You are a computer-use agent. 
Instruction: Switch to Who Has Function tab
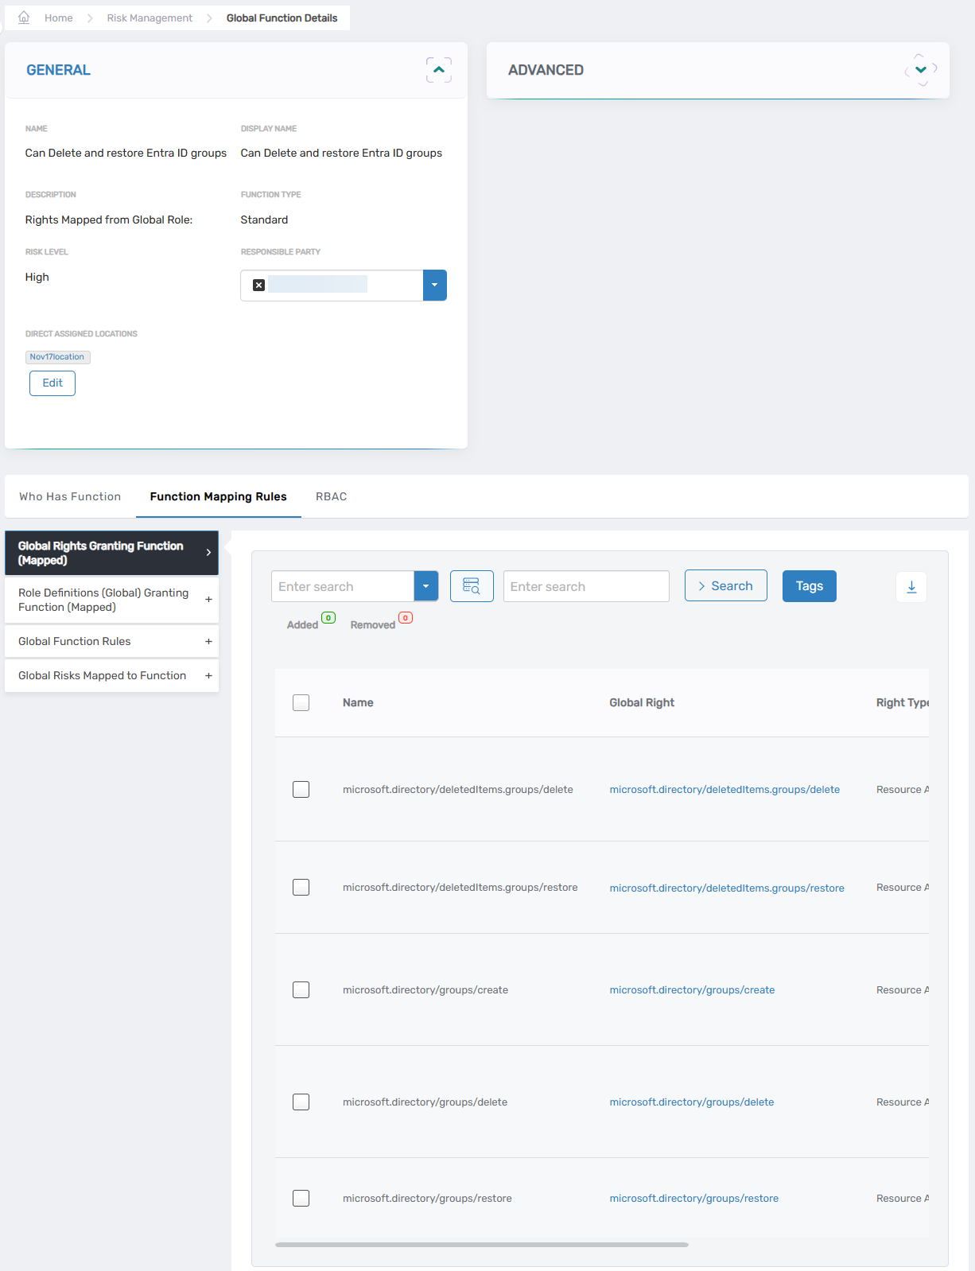click(70, 496)
